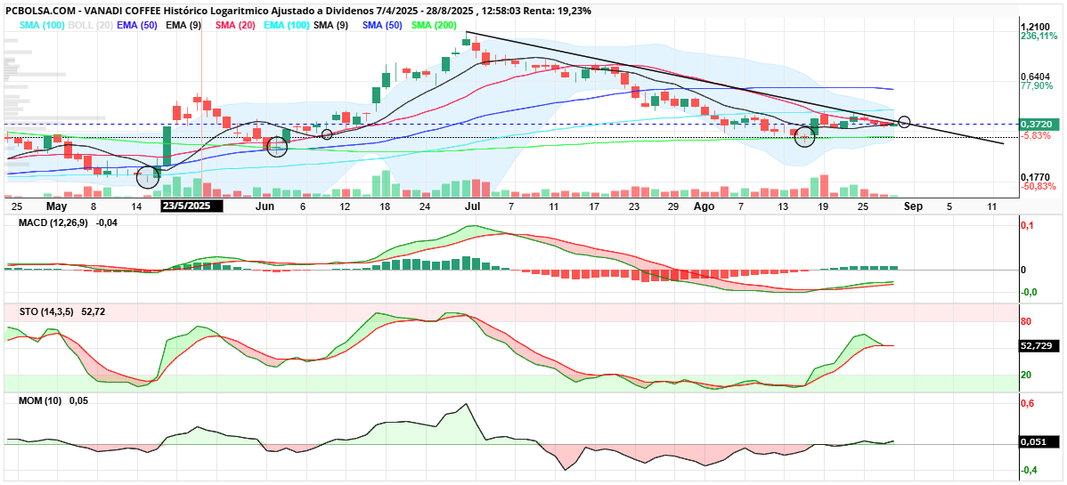Click the 0,1770 price axis label
Screen dimensions: 1067x485
tap(1035, 177)
